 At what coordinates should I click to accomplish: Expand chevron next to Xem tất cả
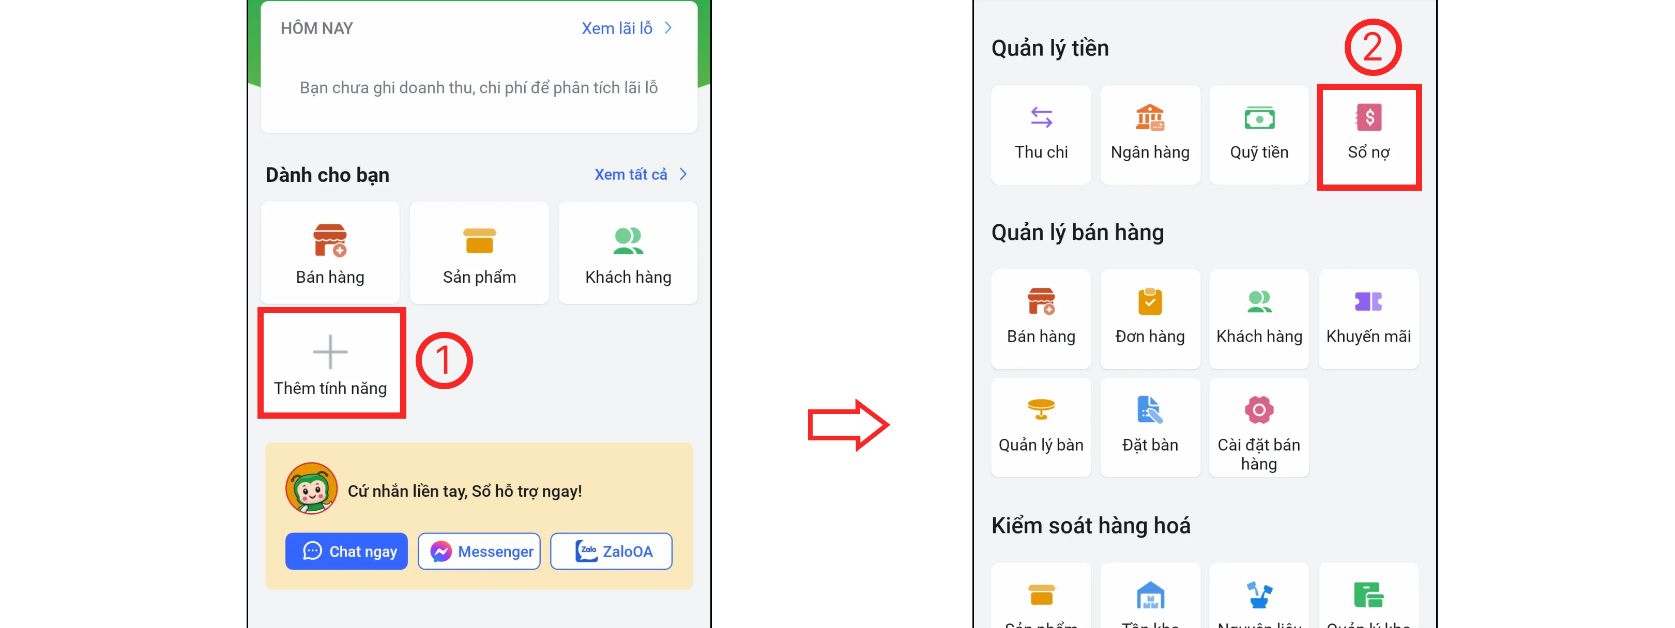tap(683, 174)
